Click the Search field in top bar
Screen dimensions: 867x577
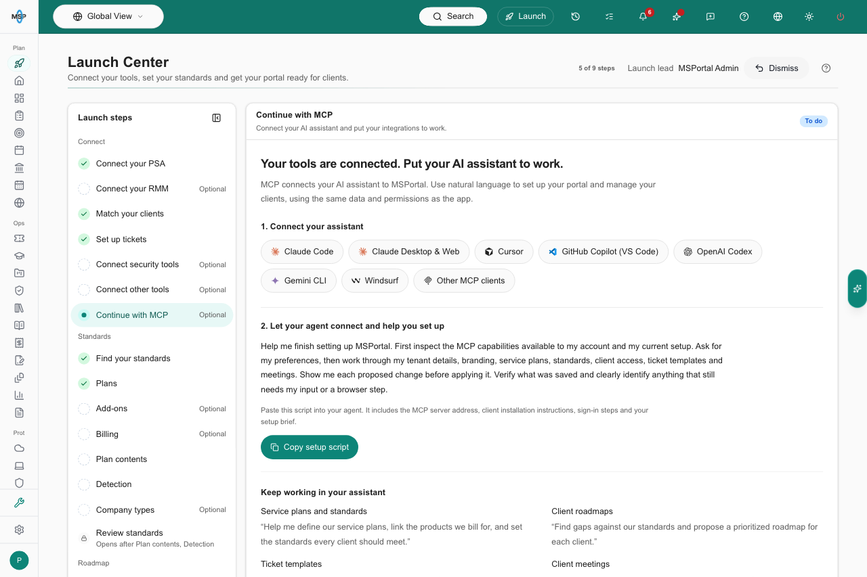click(453, 16)
